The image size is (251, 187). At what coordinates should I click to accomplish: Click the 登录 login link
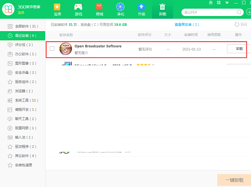(x=21, y=13)
